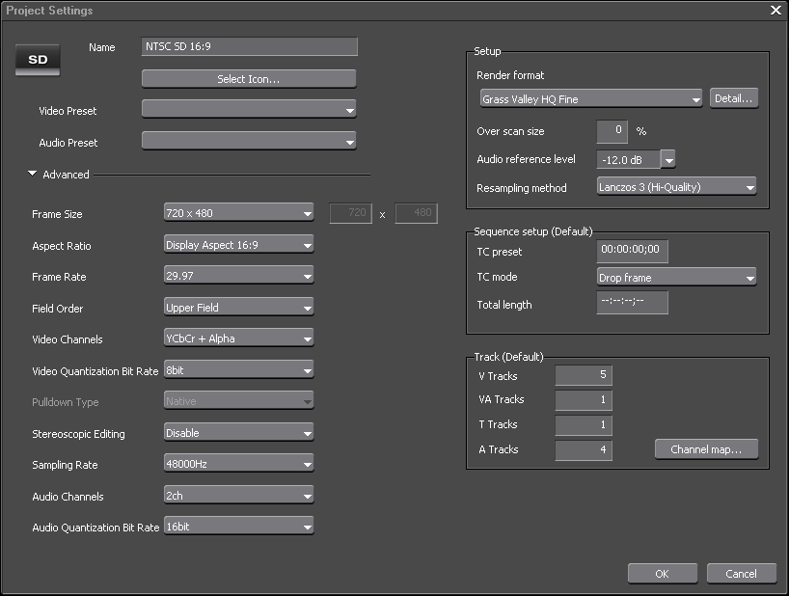Select the Render format dropdown
Image resolution: width=789 pixels, height=596 pixels.
590,98
